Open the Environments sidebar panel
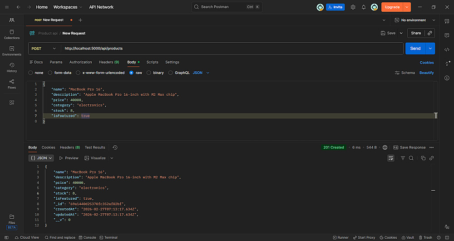454x241 pixels. [x=12, y=51]
